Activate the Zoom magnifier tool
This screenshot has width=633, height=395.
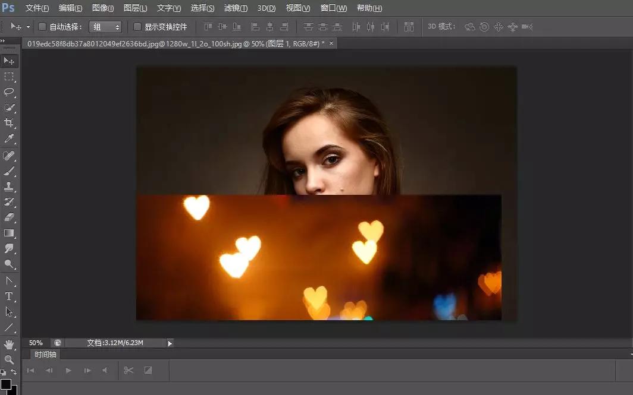pos(9,359)
